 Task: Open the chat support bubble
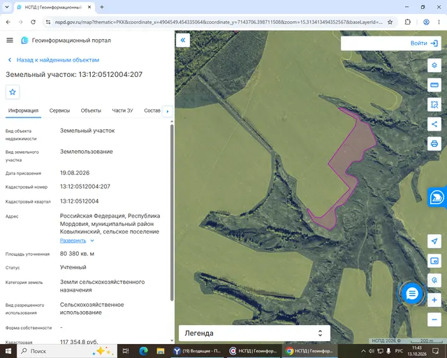[x=411, y=294]
